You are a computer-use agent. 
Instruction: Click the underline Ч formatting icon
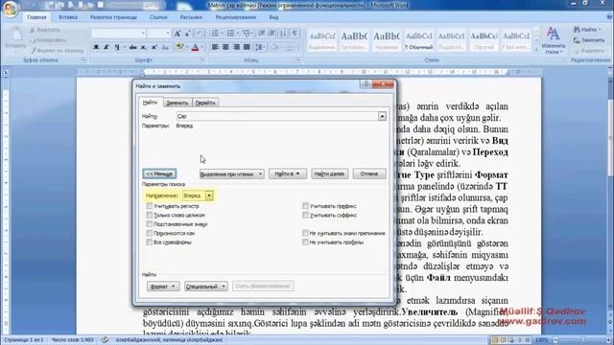[117, 47]
